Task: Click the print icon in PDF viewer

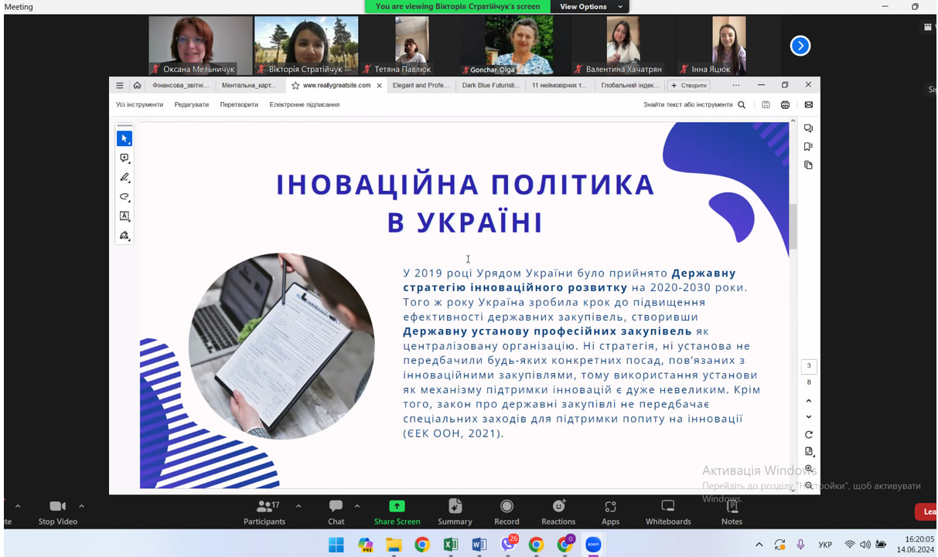Action: [x=785, y=105]
